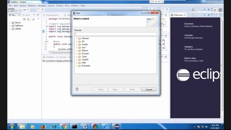Expand the TestNG folder in the wizards tree
This screenshot has height=130, width=231.
coord(77,60)
